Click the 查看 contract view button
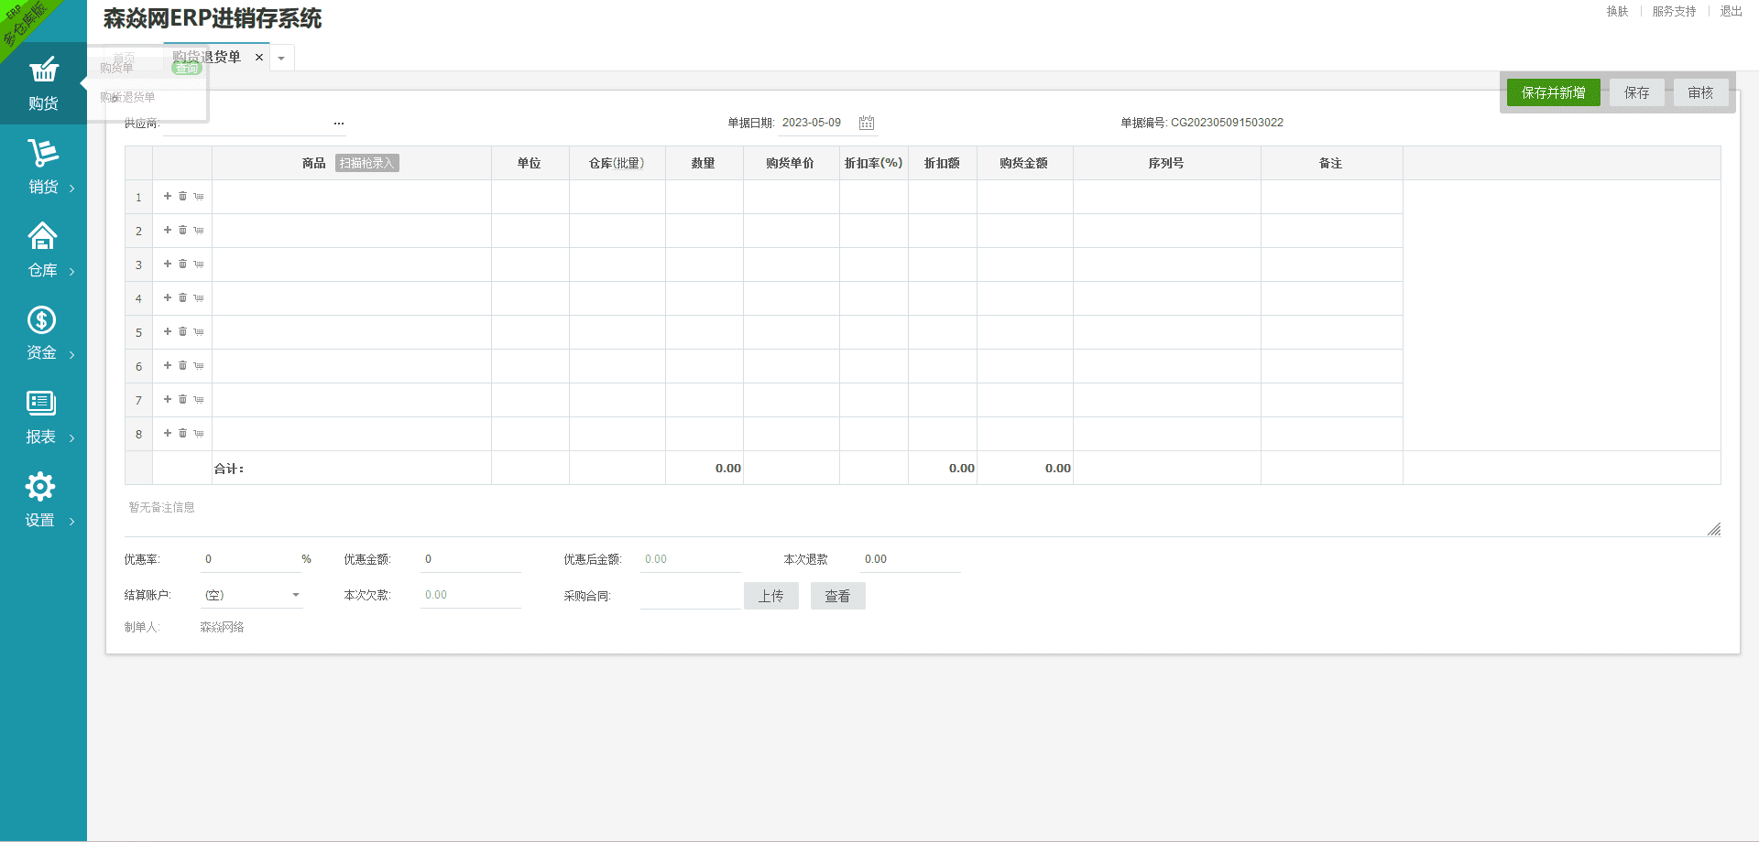The image size is (1759, 842). 838,596
